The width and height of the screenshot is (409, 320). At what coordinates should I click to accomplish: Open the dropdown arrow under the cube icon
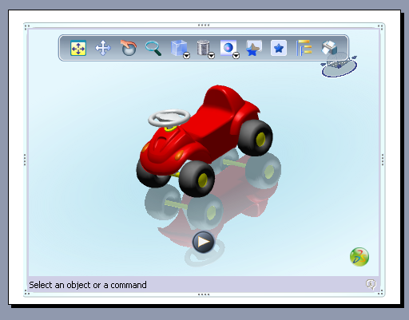[x=187, y=56]
